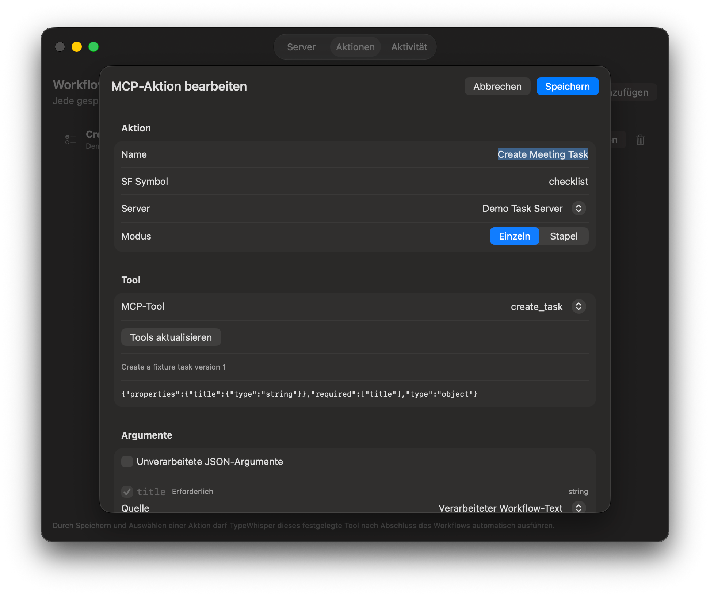The image size is (710, 596).
Task: Click the MCP-Aktion bearbeiten title
Action: (x=179, y=86)
